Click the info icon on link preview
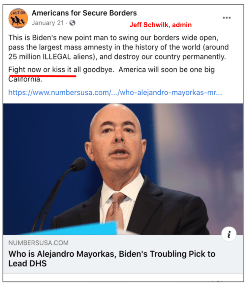Image resolution: width=247 pixels, height=286 pixels. [x=229, y=234]
